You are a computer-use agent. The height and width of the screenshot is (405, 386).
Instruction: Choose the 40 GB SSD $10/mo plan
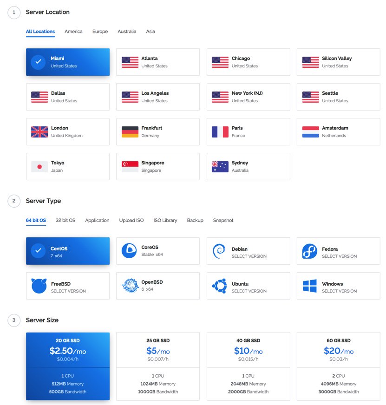pos(249,366)
